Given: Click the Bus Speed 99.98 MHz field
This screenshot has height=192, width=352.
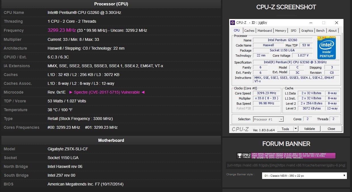Looking at the screenshot, I should point(266,103).
